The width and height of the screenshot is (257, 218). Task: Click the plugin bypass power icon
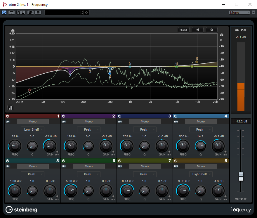click(x=4, y=12)
